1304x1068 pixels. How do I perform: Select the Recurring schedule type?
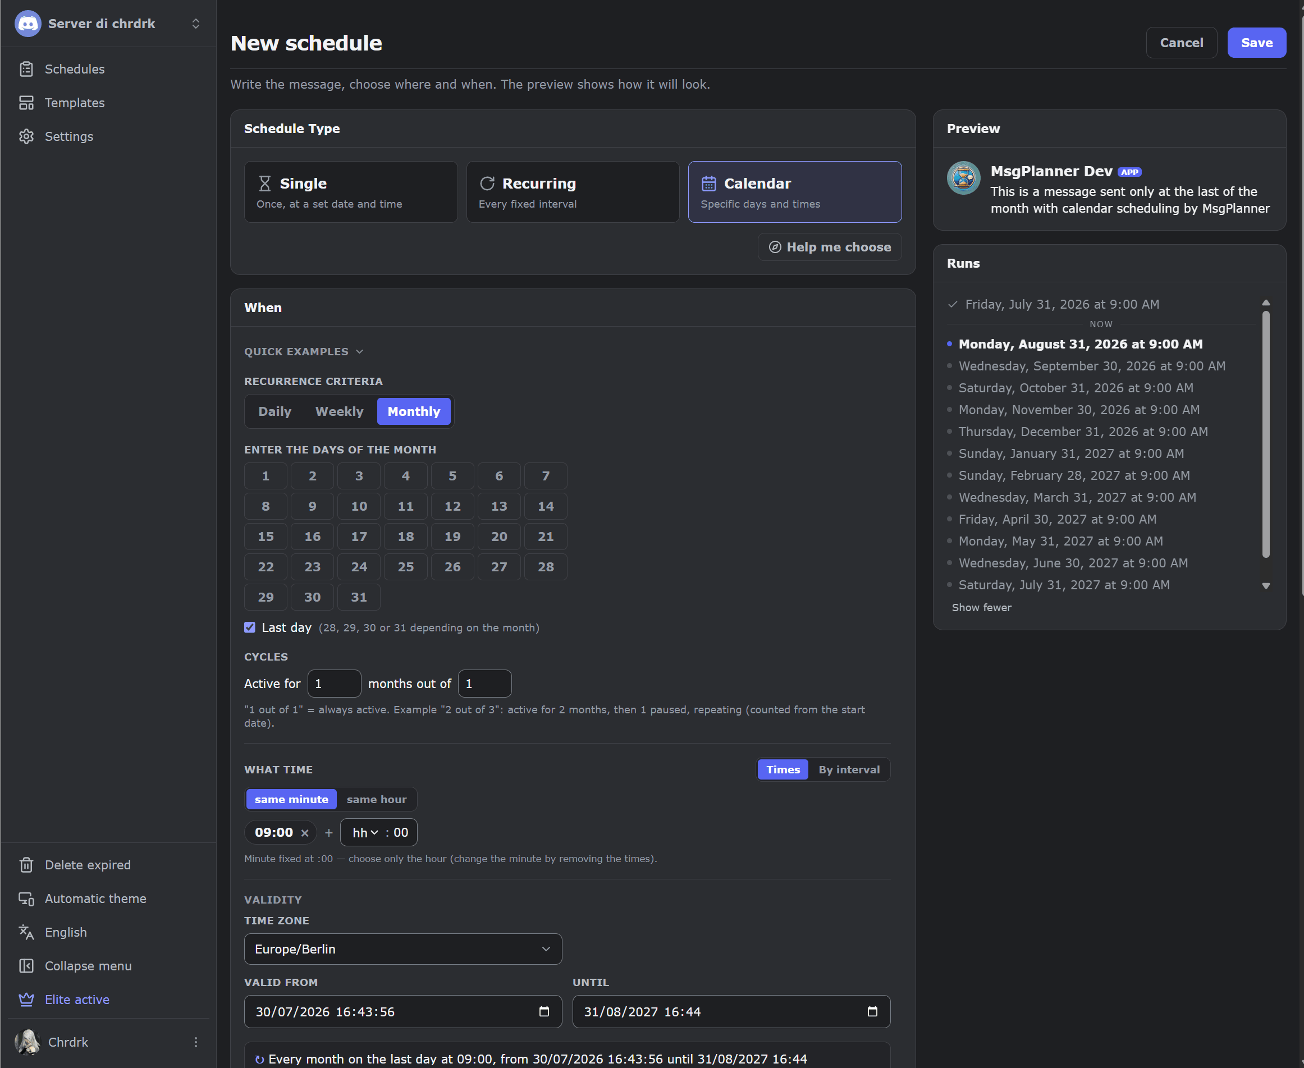[x=573, y=192]
